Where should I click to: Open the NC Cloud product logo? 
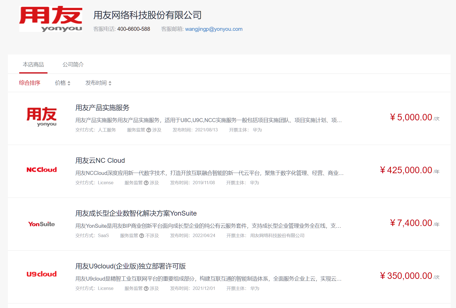[42, 170]
